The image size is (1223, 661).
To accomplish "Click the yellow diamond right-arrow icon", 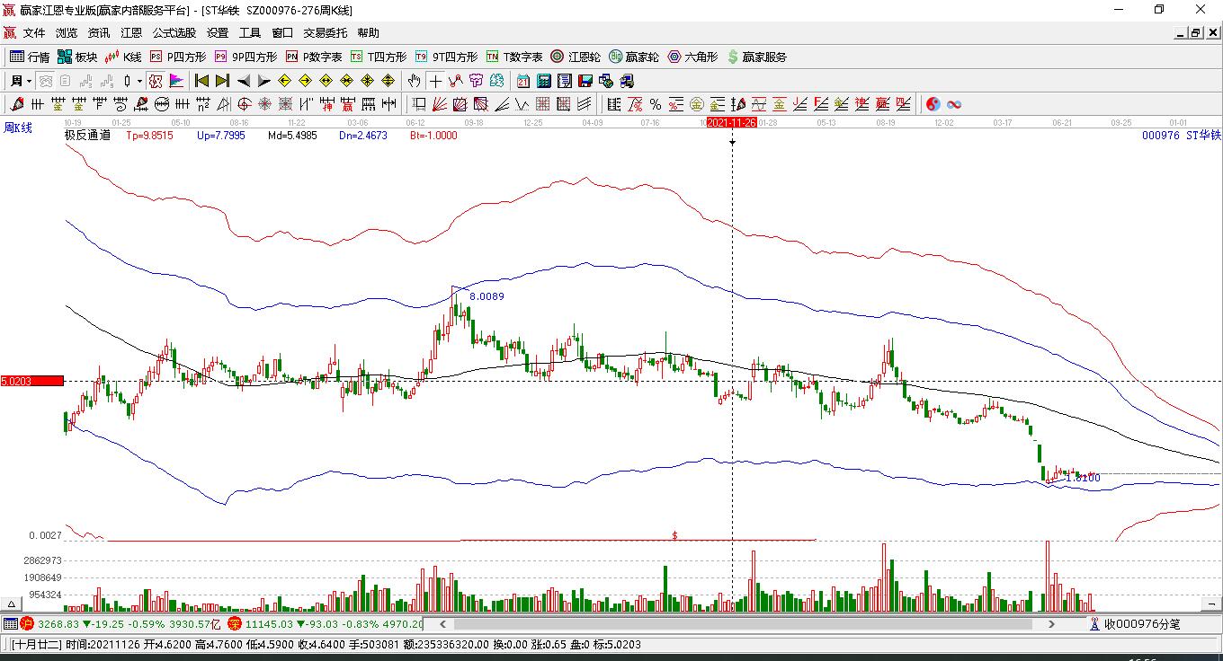I will (306, 81).
